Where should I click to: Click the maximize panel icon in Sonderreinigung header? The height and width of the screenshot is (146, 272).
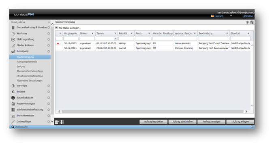tap(252, 22)
